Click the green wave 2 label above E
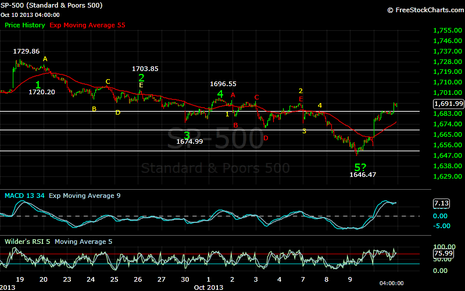Image resolution: width=465 pixels, height=291 pixels. (141, 78)
